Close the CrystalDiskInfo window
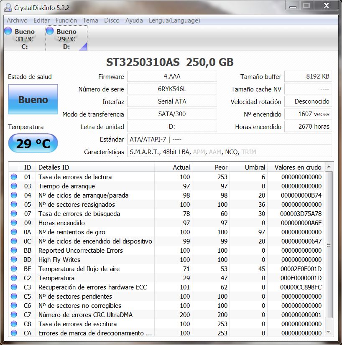The image size is (342, 345). pyautogui.click(x=326, y=6)
